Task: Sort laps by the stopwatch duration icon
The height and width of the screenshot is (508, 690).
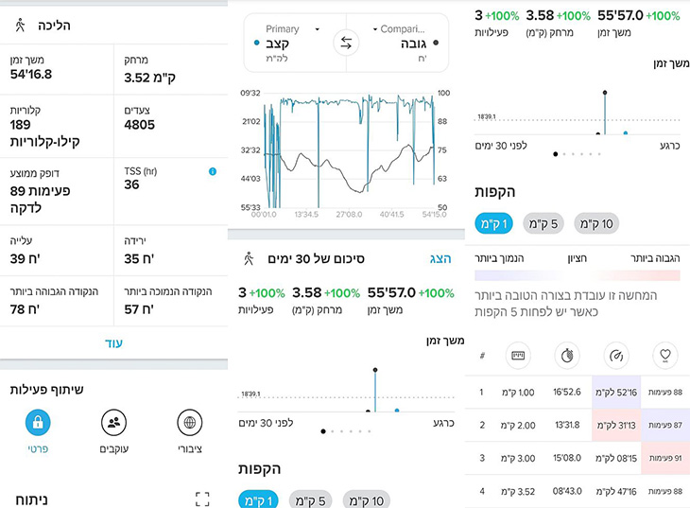Action: pos(567,355)
